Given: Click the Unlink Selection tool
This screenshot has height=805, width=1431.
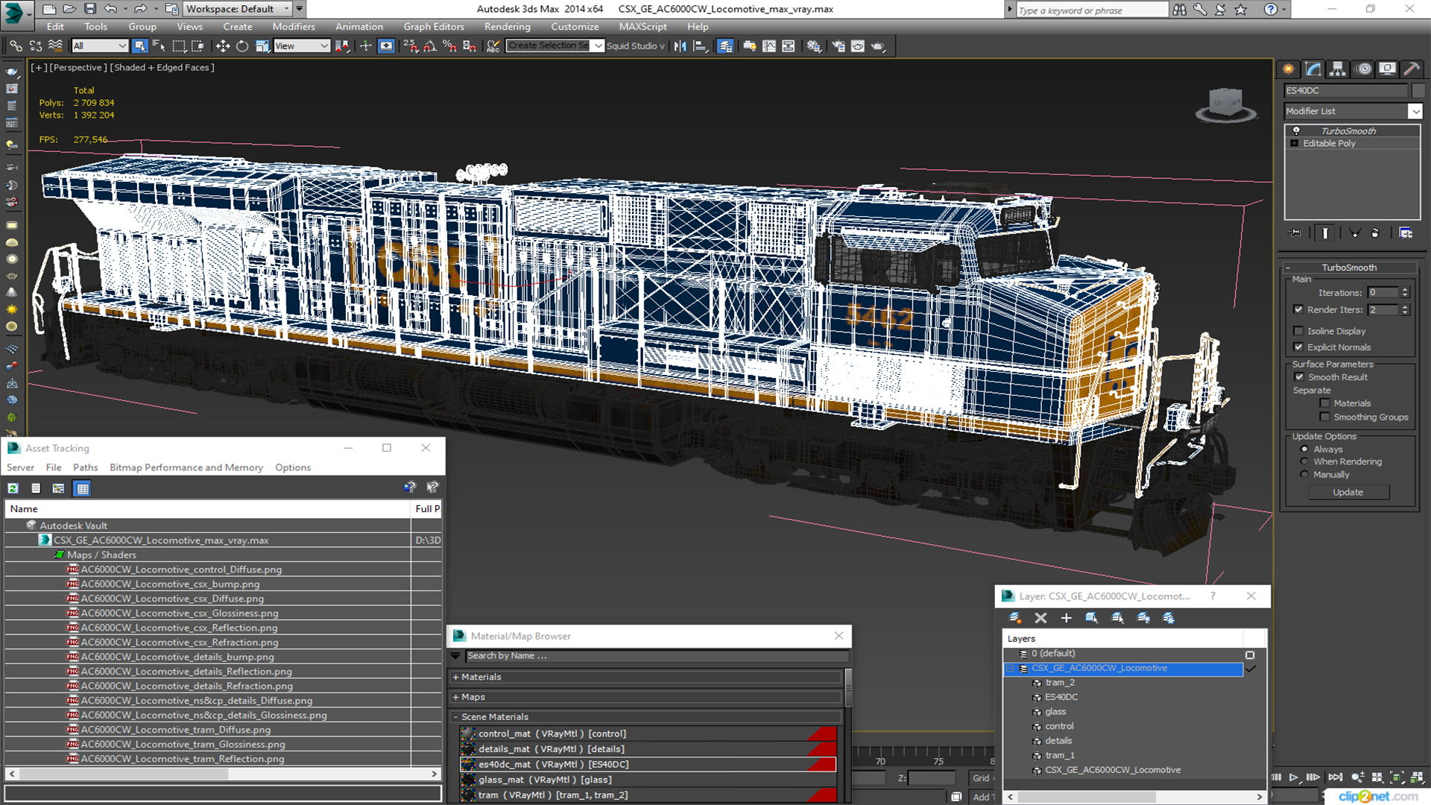Looking at the screenshot, I should [x=35, y=46].
